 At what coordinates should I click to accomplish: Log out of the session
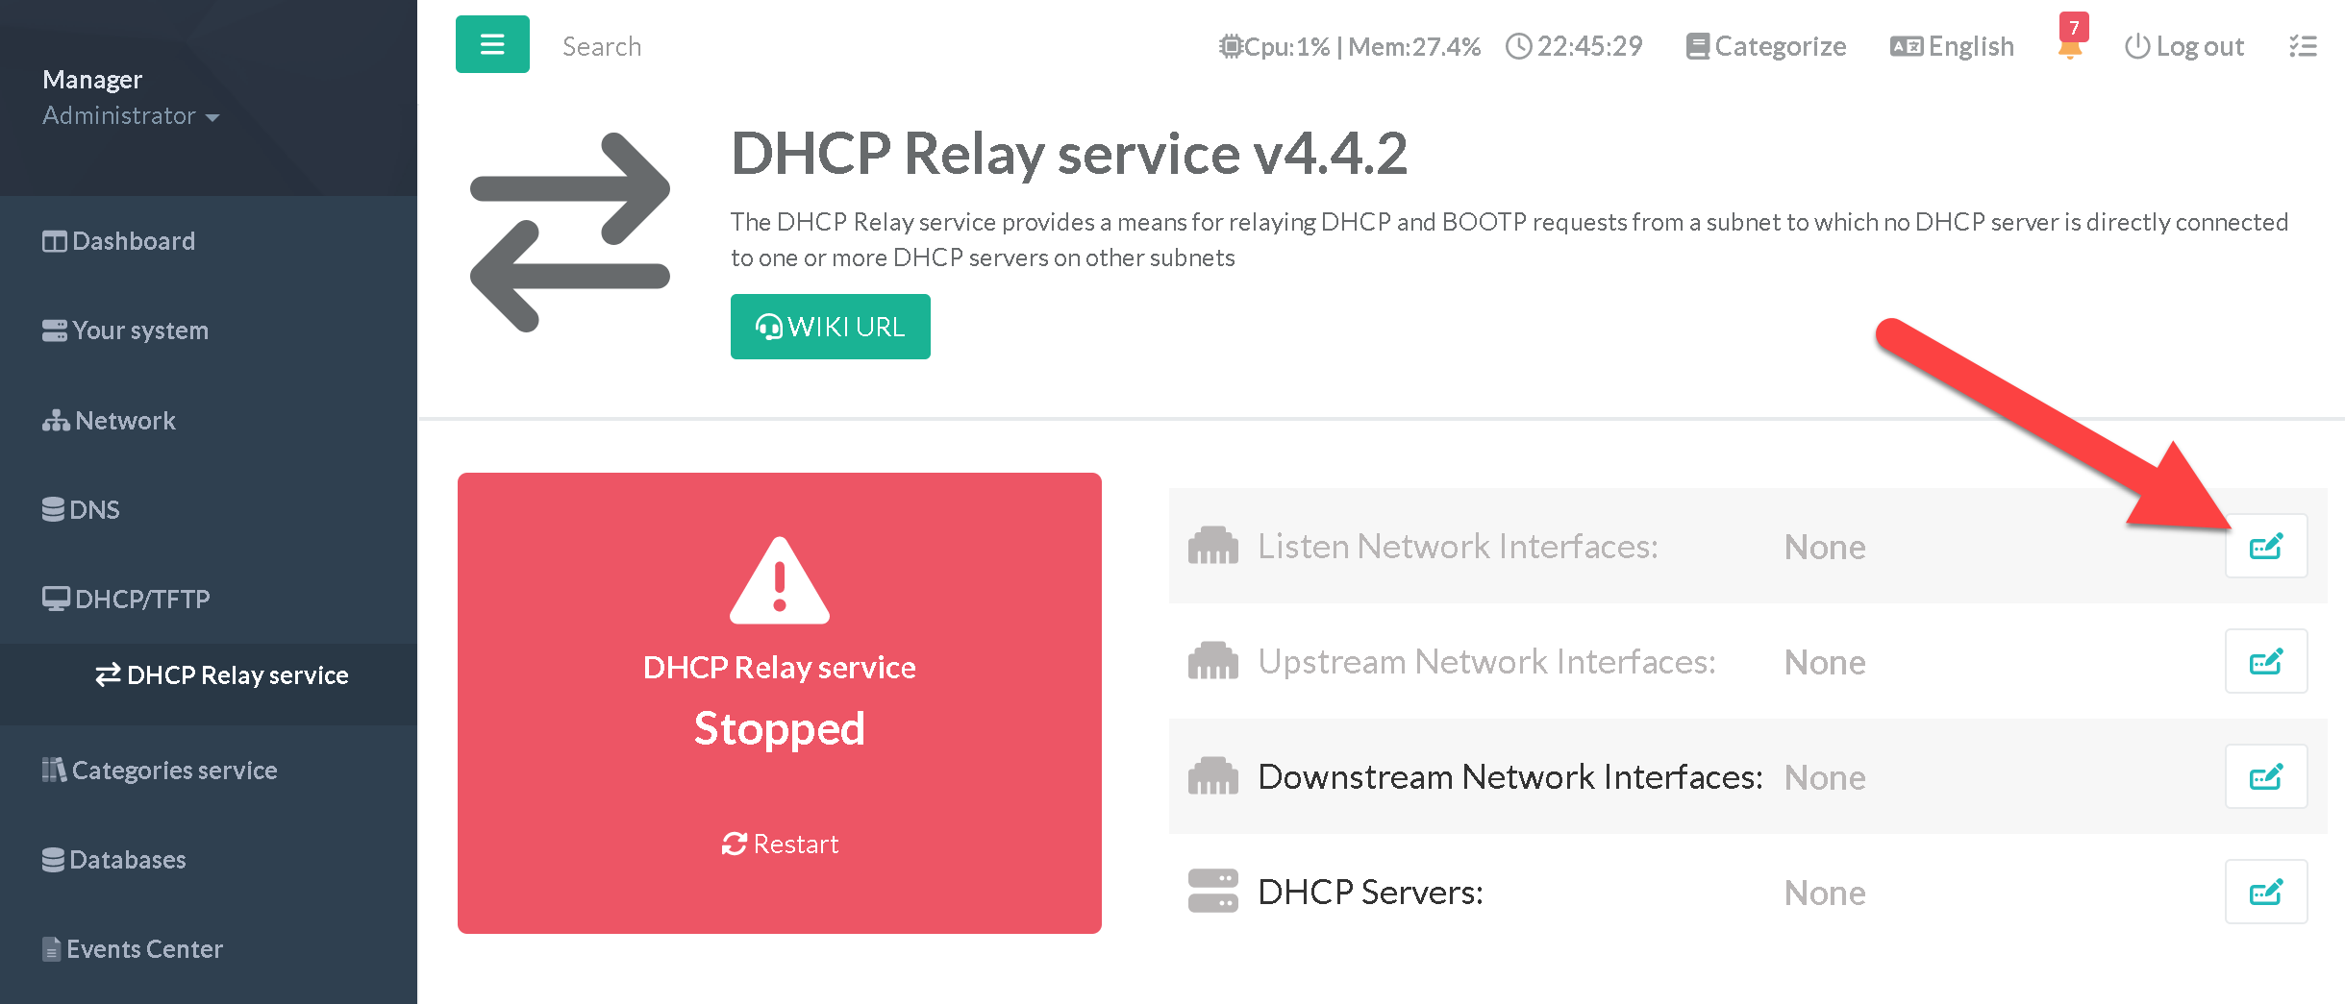[x=2183, y=46]
